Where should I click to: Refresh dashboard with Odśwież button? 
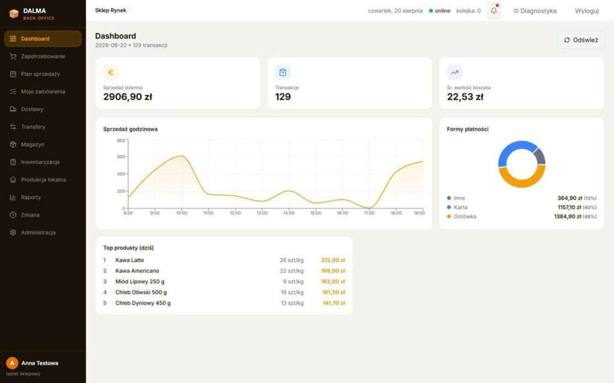581,40
